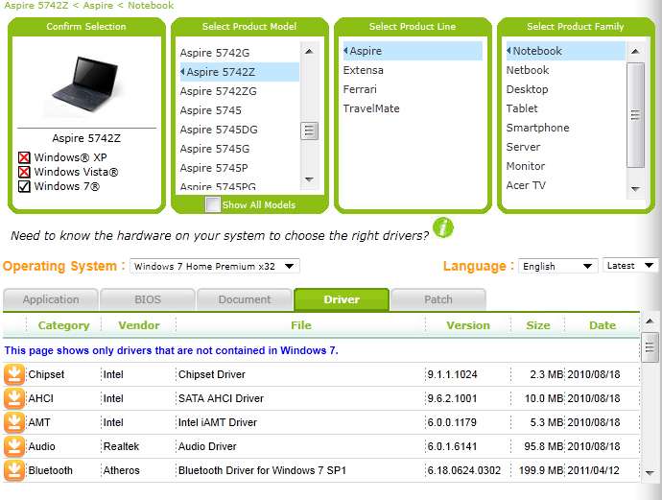Viewport: 662px width, 500px height.
Task: Select Netbook in Product Family list
Action: [528, 70]
